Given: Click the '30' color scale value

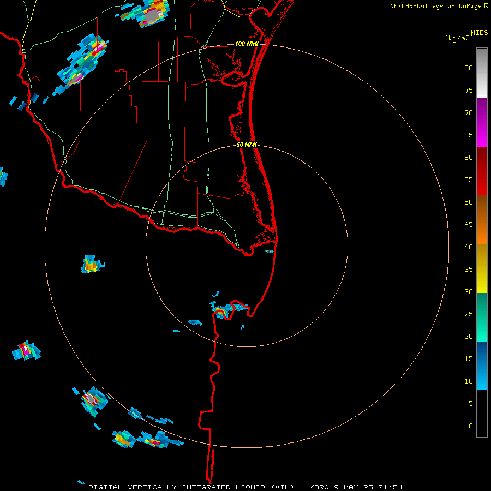Looking at the screenshot, I should (469, 292).
